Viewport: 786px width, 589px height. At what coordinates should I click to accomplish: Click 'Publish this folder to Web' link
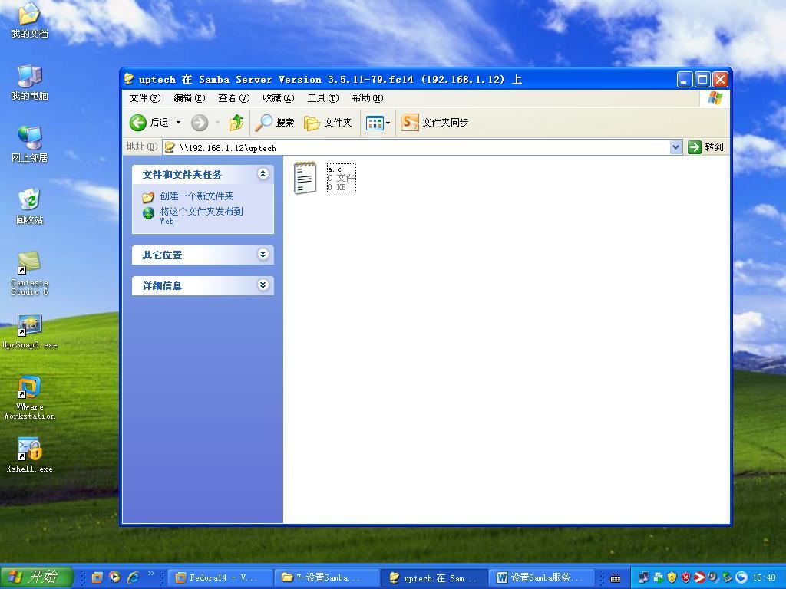(201, 216)
